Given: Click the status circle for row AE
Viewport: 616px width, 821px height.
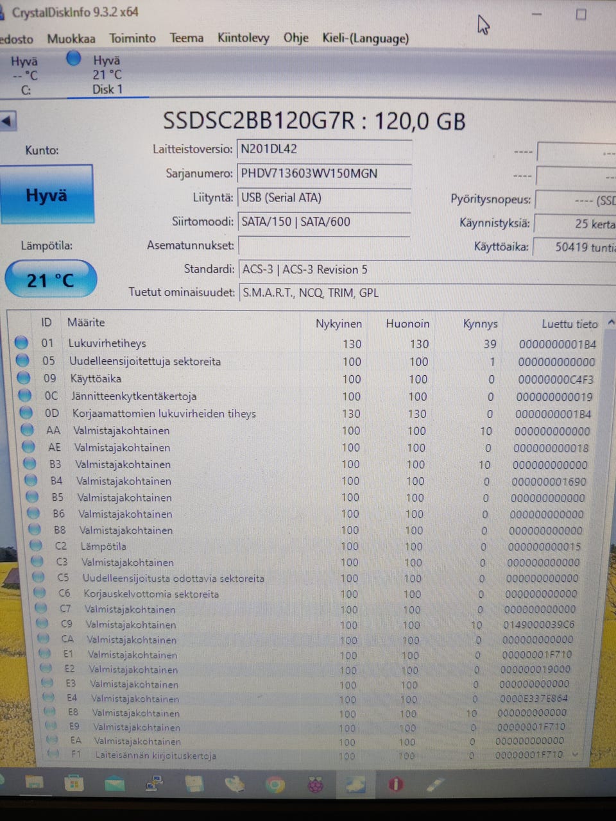Looking at the screenshot, I should (x=28, y=446).
